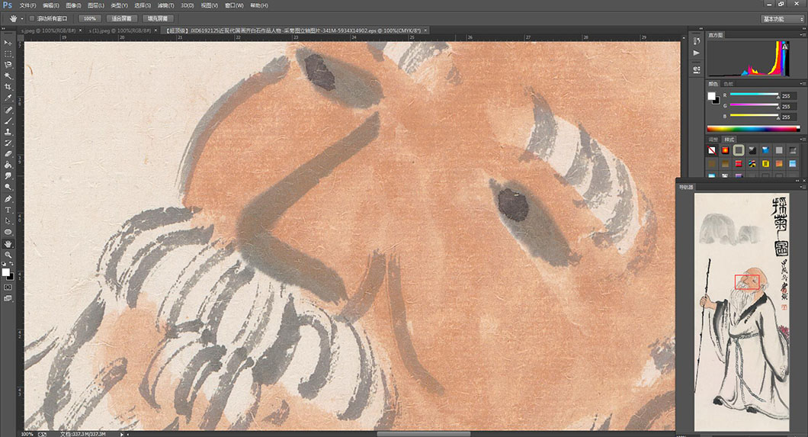The height and width of the screenshot is (437, 808).
Task: Select the Zoom tool
Action: pos(8,255)
